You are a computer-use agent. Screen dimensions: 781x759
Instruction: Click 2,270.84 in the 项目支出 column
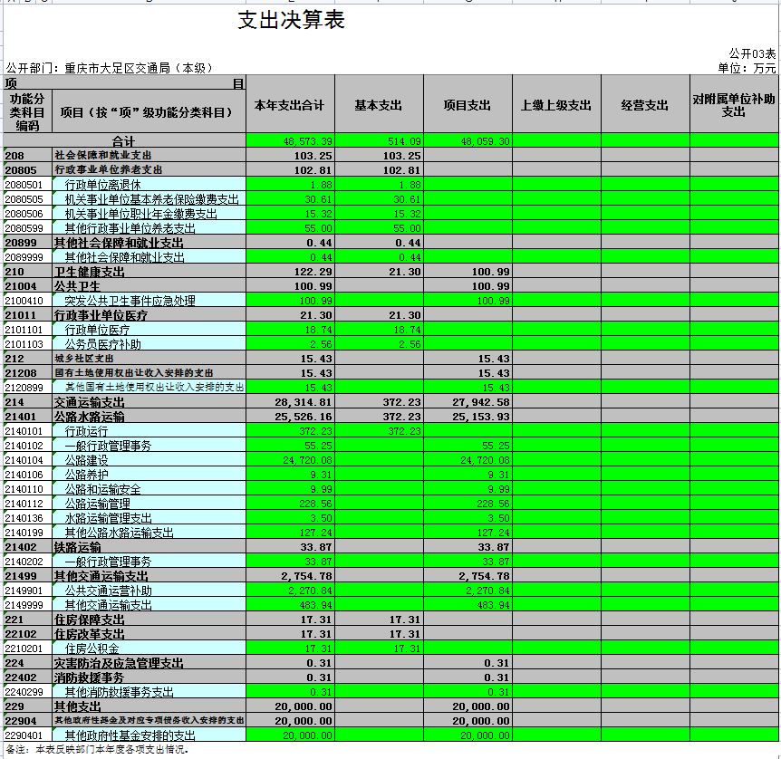tap(488, 591)
